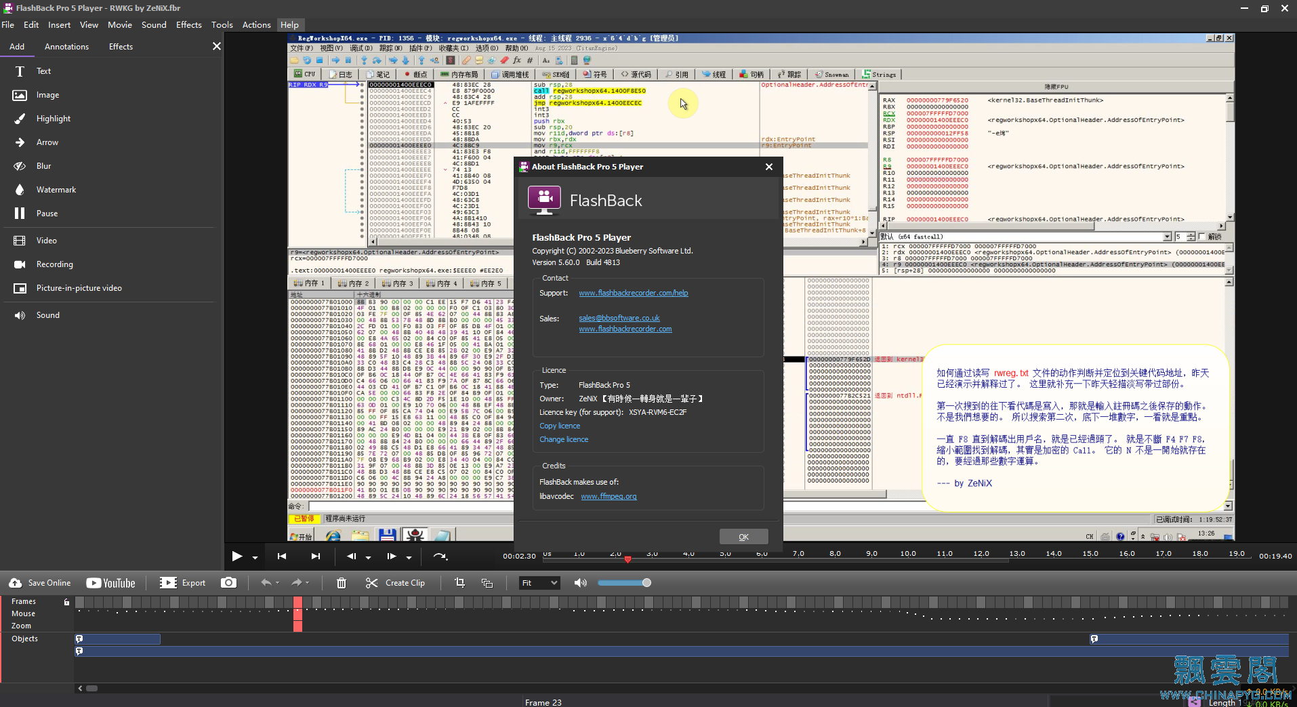1297x707 pixels.
Task: Open the flashbackrecorder.com/help support link
Action: point(633,293)
